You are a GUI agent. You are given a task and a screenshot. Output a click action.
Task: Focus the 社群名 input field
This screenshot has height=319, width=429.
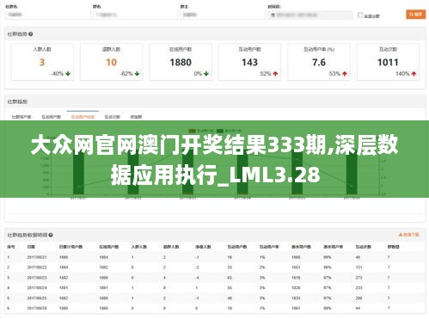coord(47,15)
